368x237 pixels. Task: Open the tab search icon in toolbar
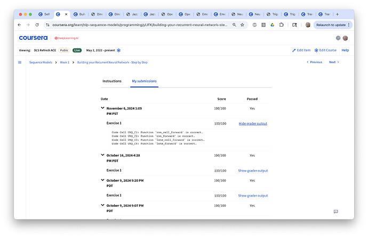coord(294,25)
